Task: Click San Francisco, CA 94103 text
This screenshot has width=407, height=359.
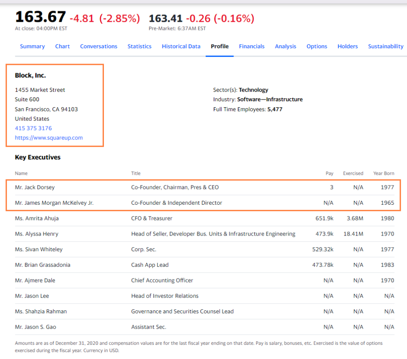Action: point(46,109)
